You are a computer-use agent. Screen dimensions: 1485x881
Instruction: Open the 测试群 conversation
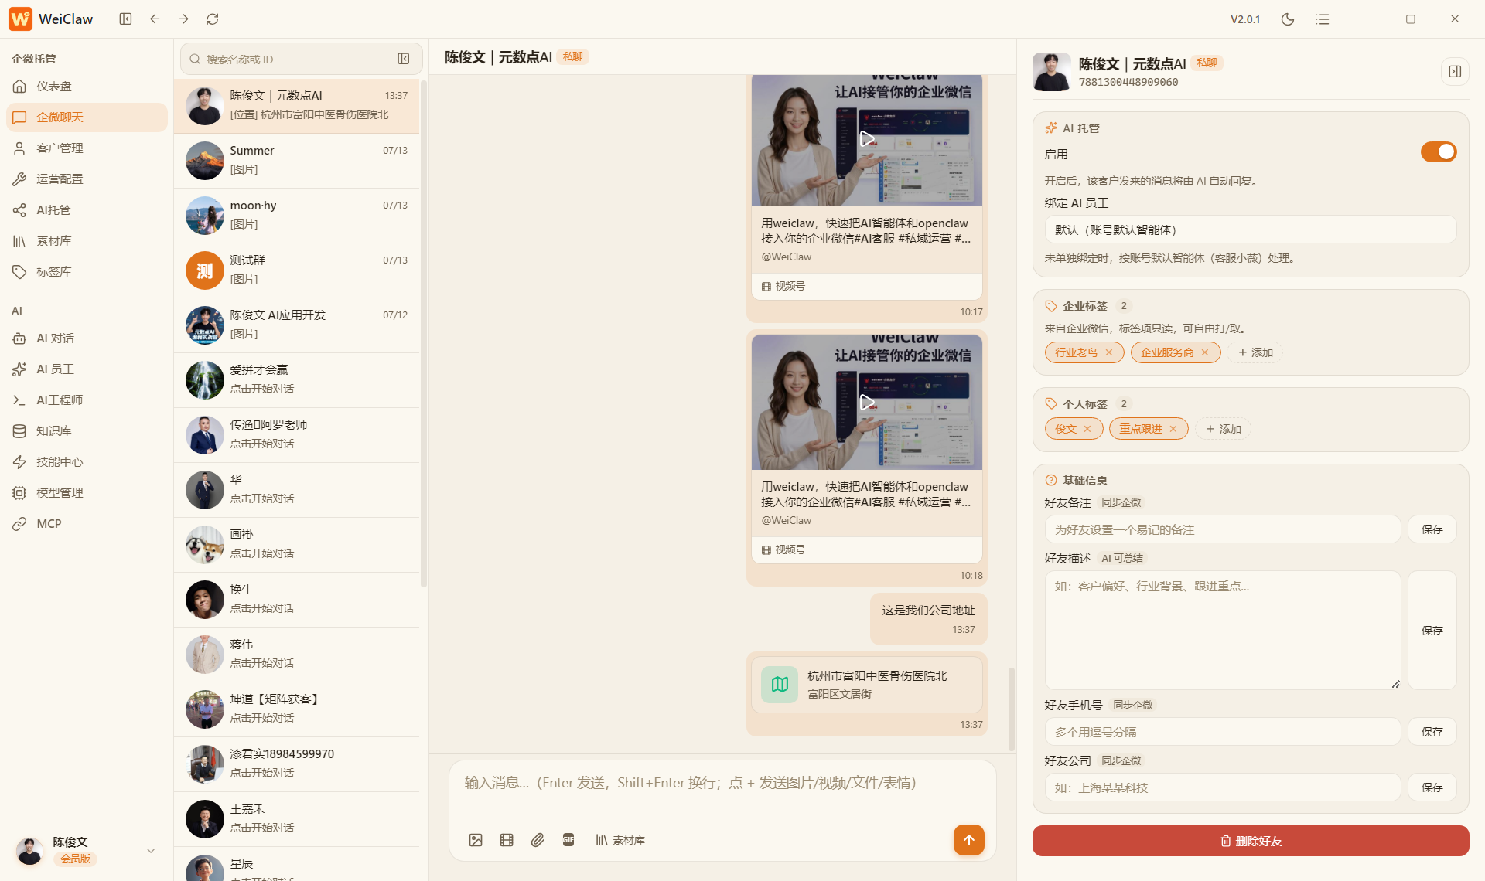click(x=297, y=270)
